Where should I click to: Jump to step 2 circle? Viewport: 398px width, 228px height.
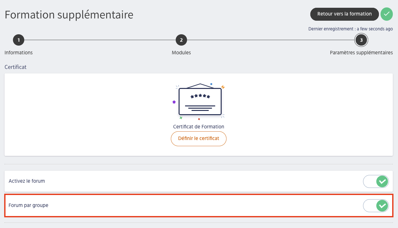pos(181,40)
